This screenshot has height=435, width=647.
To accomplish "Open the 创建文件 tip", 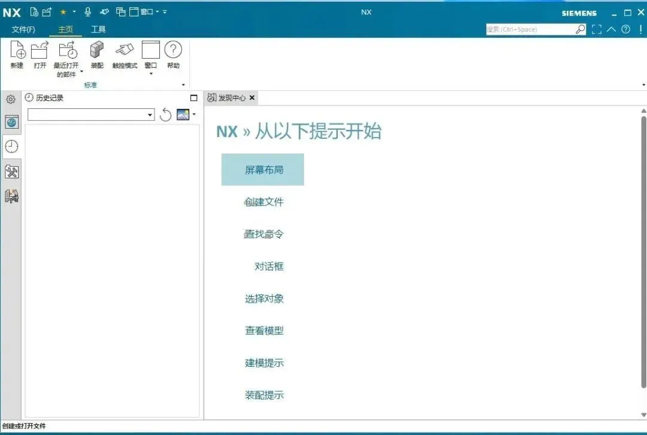I will pos(264,202).
